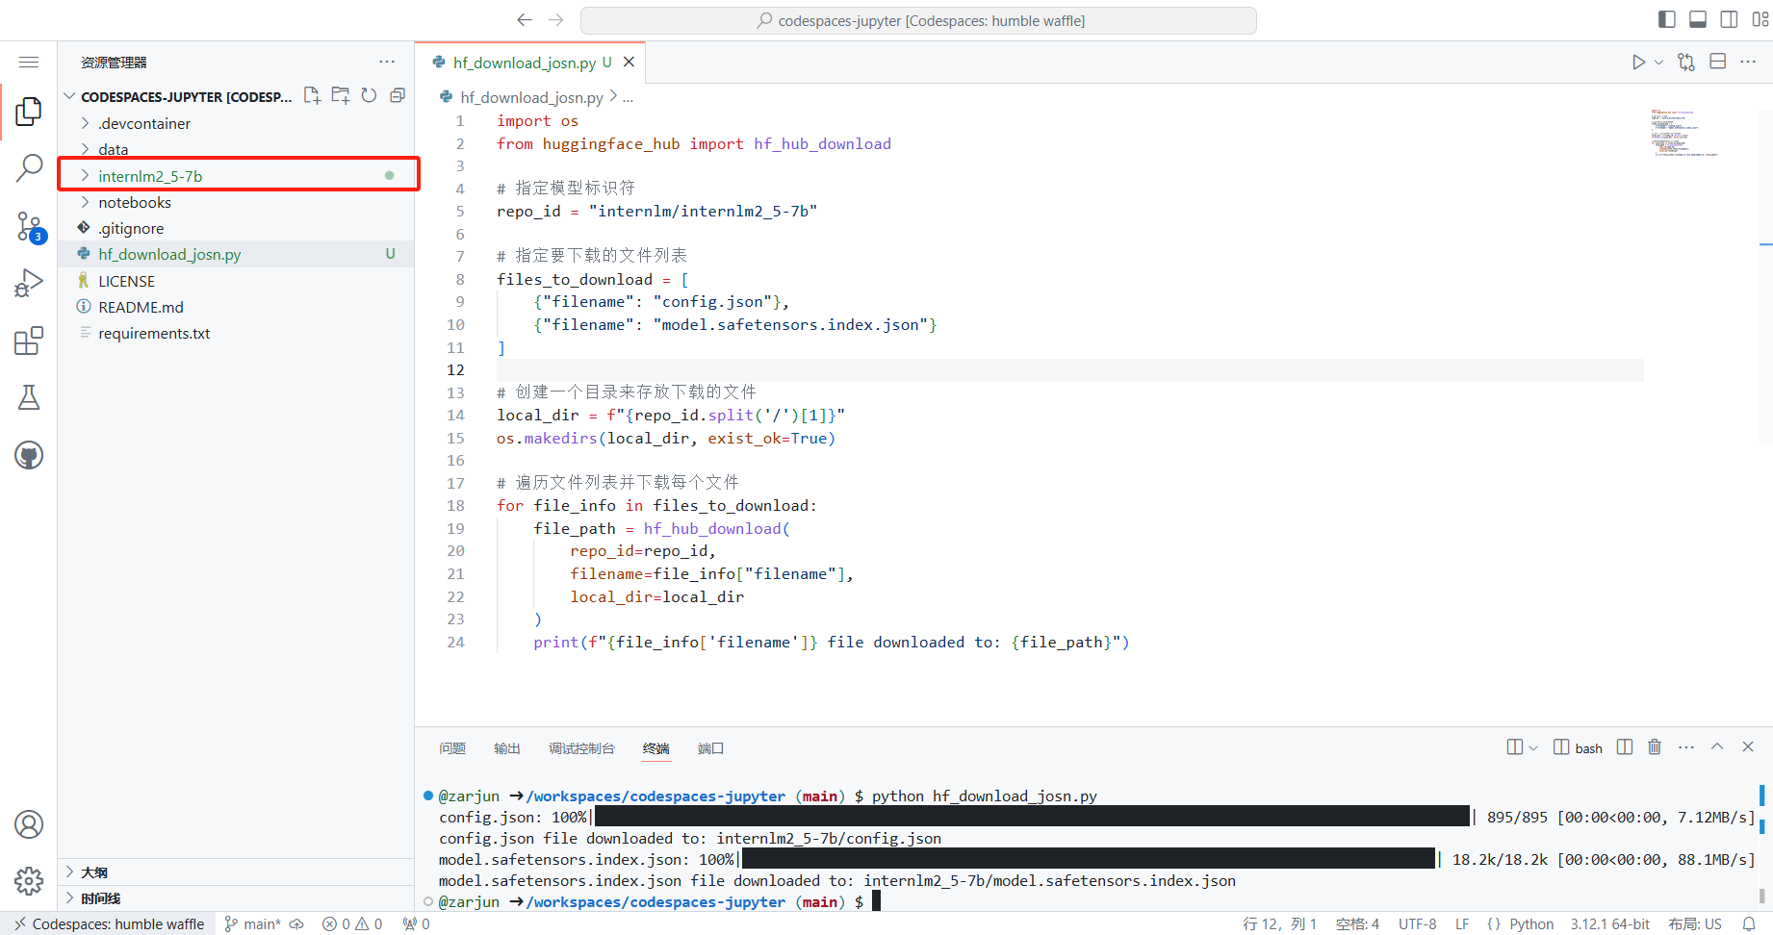
Task: Select the 3.12.1 64-bit interpreter
Action: (x=1610, y=923)
